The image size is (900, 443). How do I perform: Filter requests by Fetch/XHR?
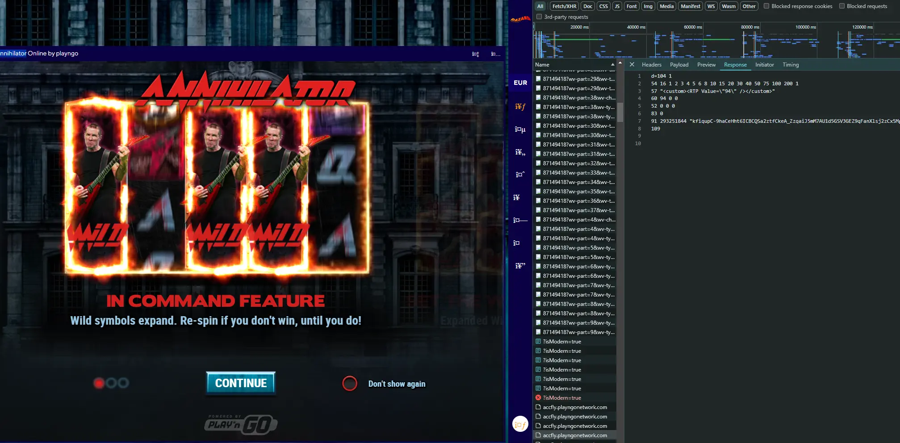564,6
